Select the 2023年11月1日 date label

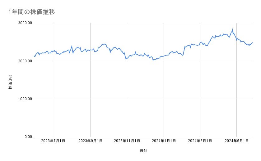click(x=127, y=141)
